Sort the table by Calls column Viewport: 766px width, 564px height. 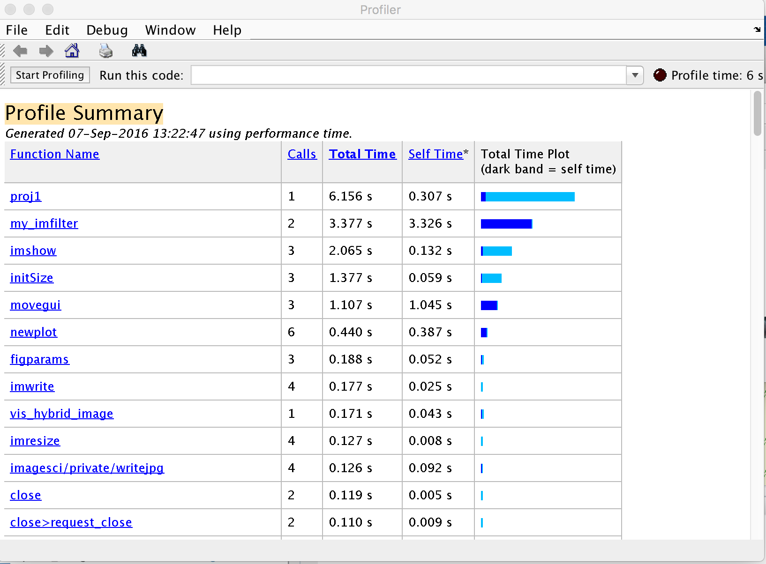[x=302, y=154]
